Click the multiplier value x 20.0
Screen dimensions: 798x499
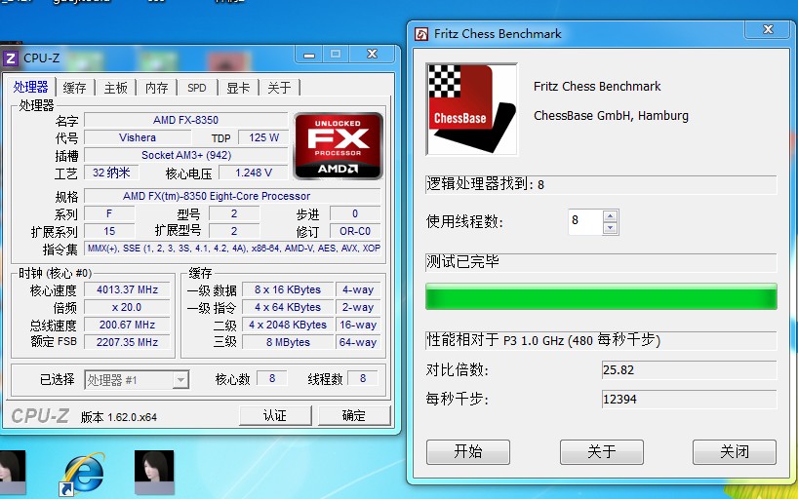tap(127, 307)
